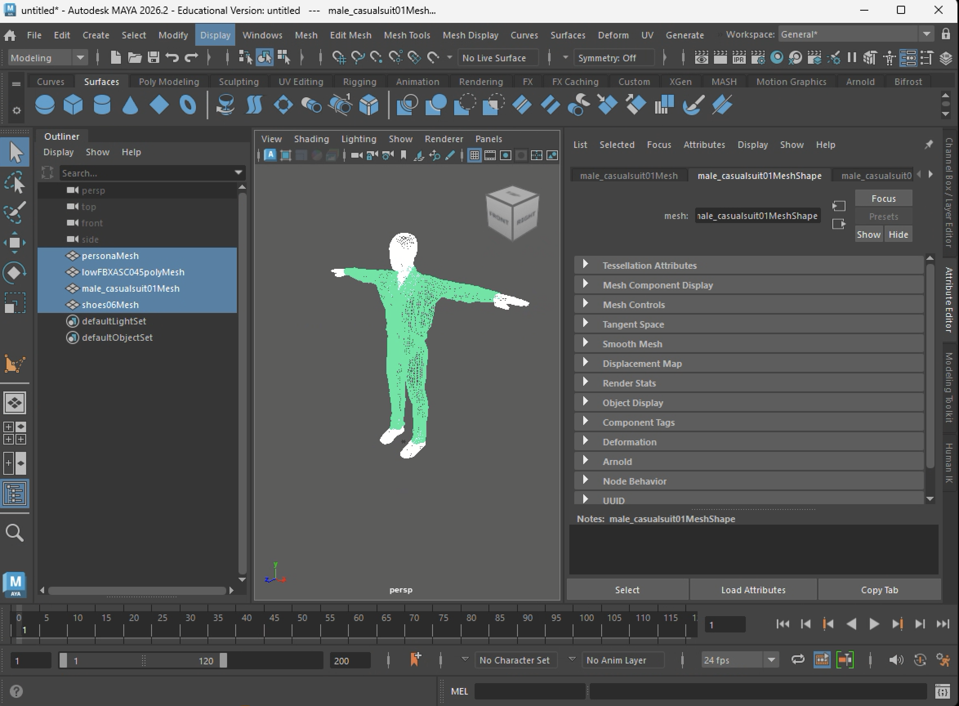Screen dimensions: 959x706
Task: Click the NURBS cube shelf icon
Action: (x=73, y=105)
